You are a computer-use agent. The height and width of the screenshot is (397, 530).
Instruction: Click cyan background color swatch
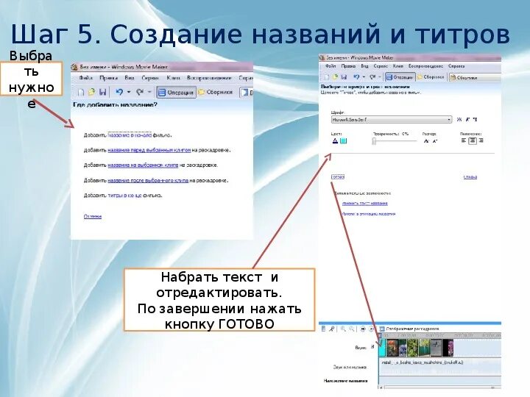(x=344, y=141)
